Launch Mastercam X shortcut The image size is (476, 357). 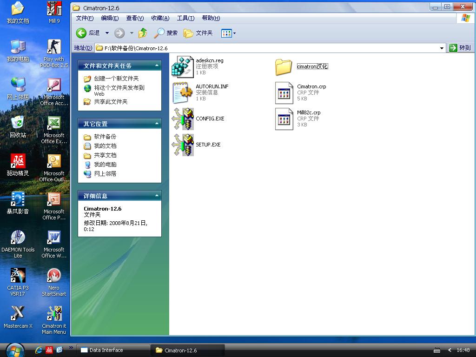pyautogui.click(x=18, y=317)
